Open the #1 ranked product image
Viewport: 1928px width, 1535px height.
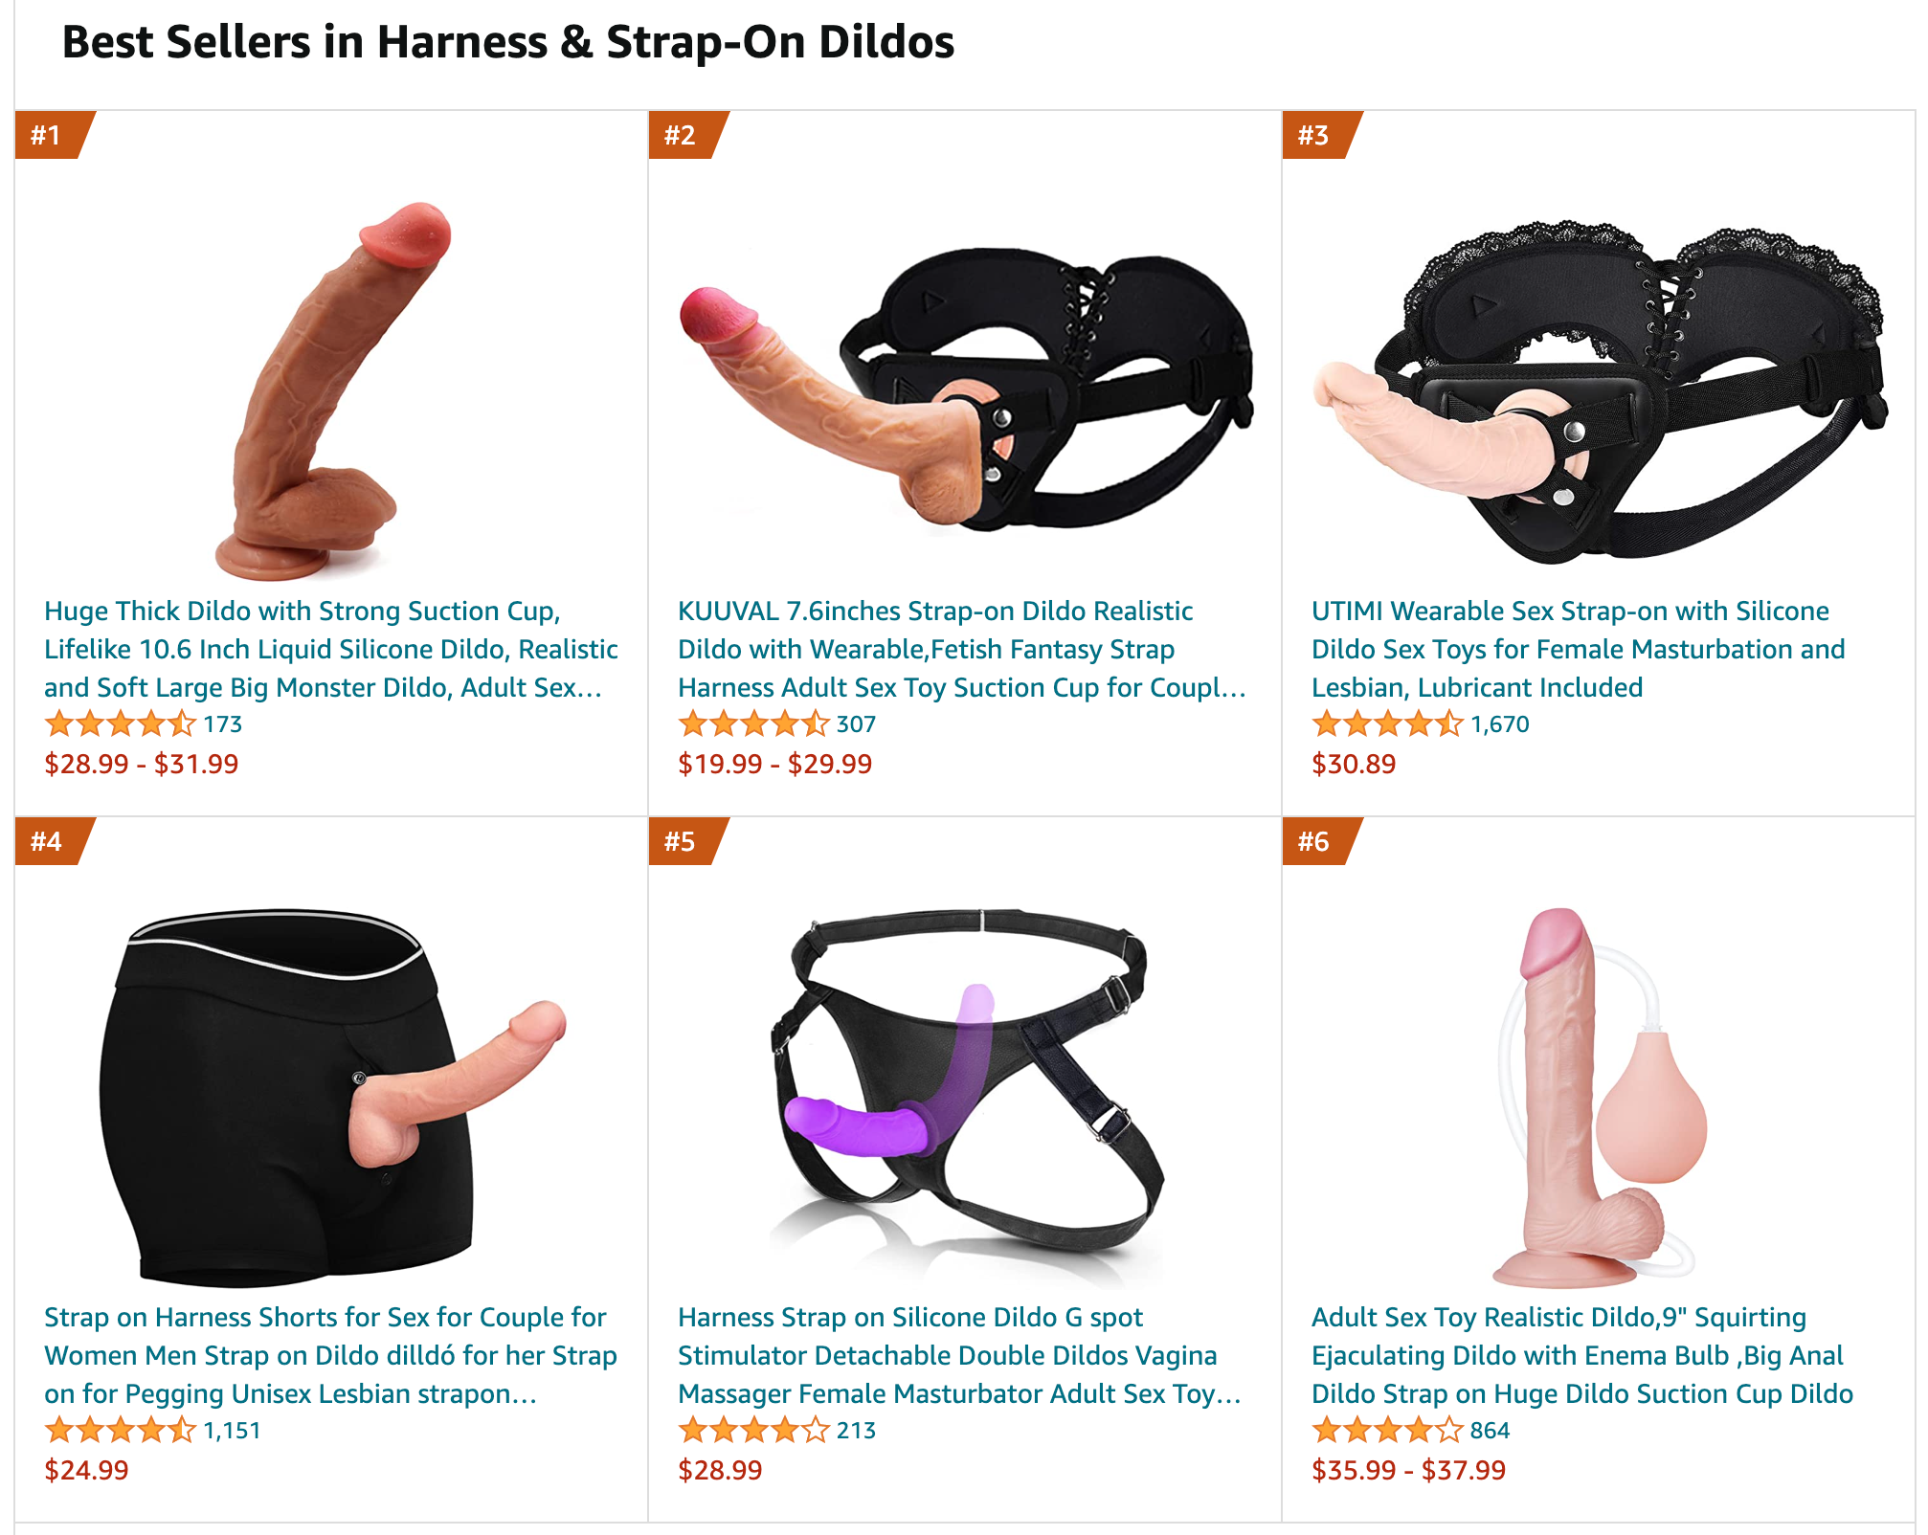330,390
